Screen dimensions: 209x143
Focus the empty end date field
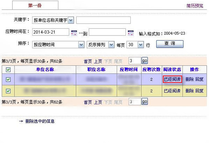tap(107, 32)
